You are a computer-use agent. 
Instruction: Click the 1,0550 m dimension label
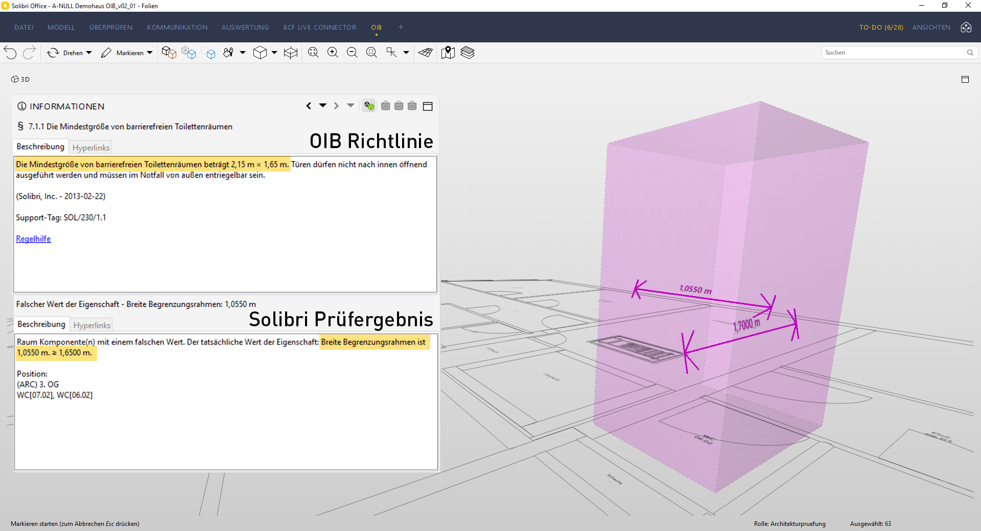695,289
